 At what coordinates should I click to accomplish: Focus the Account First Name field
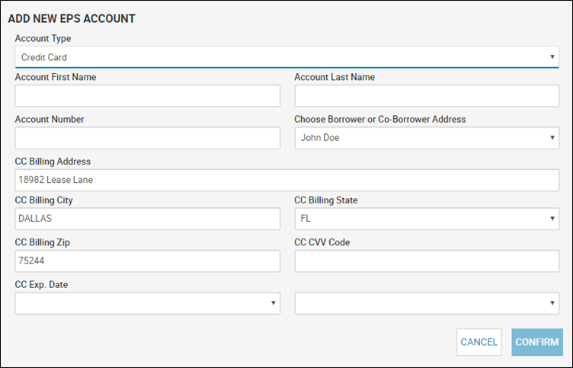pos(148,96)
